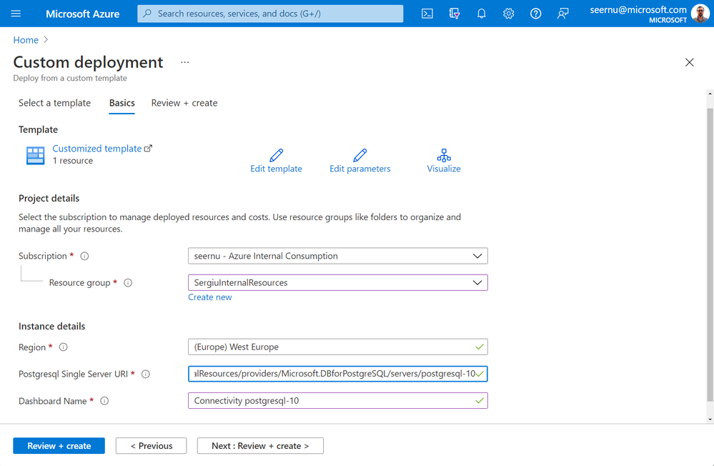Viewport: 714px width, 466px height.
Task: Click the vertical scrollbar thumb
Action: click(x=710, y=255)
